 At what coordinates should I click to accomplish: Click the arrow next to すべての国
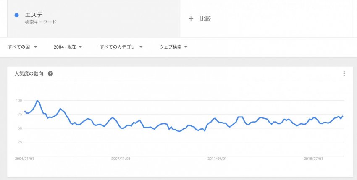(x=35, y=47)
